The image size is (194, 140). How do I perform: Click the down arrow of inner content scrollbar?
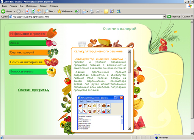(129, 128)
